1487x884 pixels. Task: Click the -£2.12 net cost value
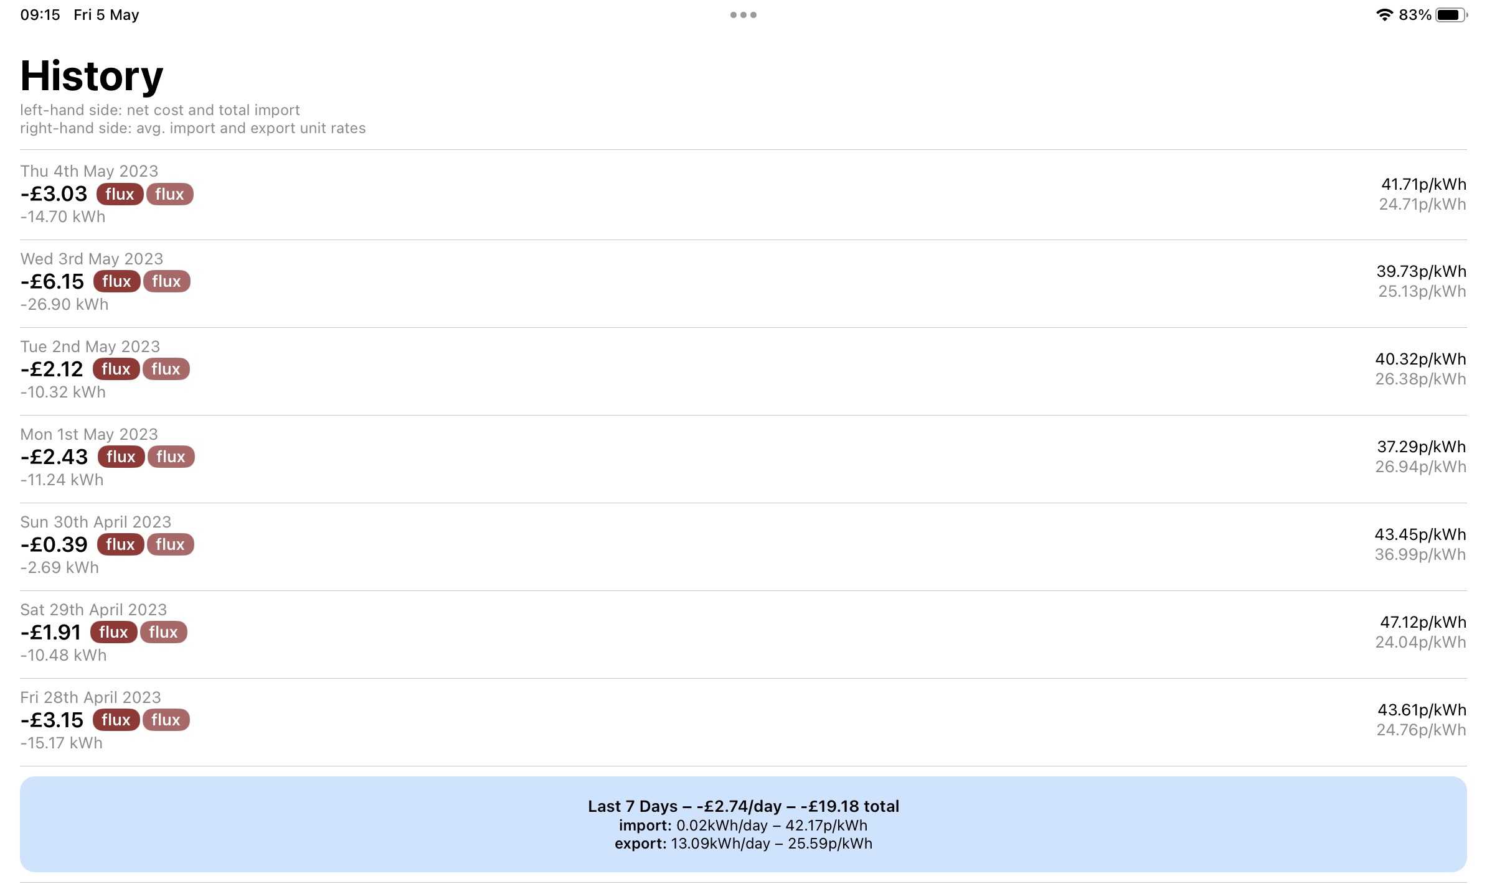tap(52, 370)
